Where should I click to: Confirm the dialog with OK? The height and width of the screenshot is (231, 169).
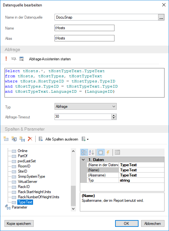click(x=127, y=224)
